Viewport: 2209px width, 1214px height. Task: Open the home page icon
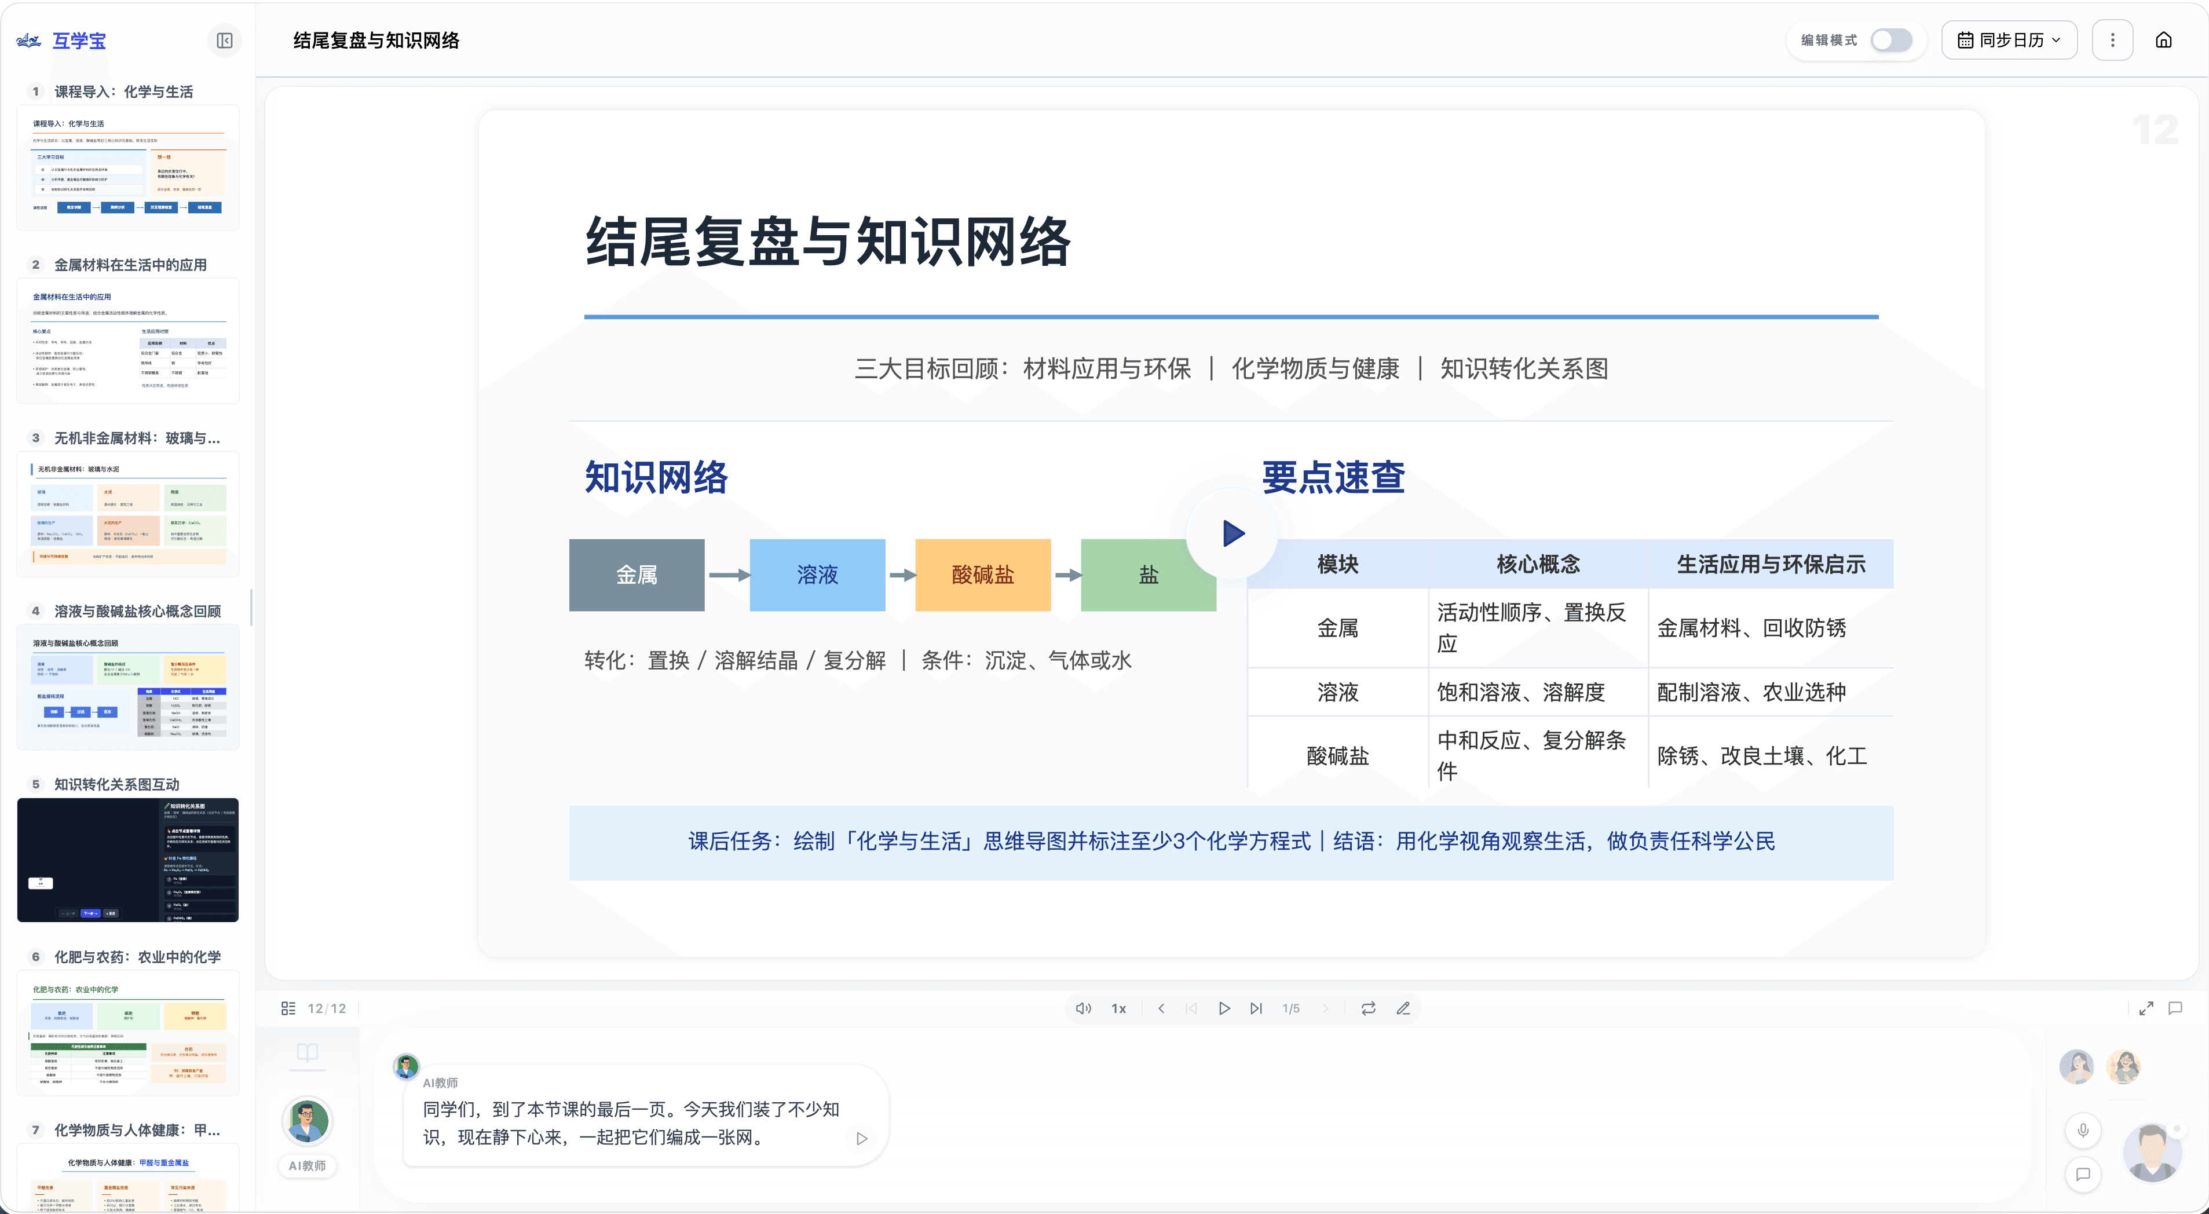pos(2164,41)
